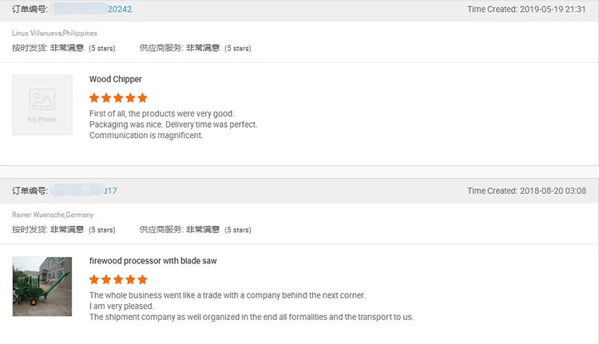Select the firewood processor with blade saw title

[x=153, y=261]
